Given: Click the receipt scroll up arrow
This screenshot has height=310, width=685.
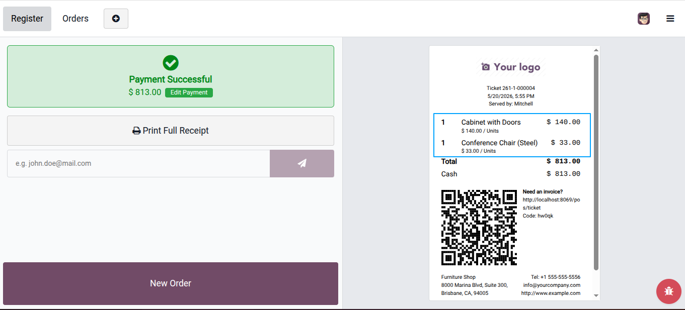Looking at the screenshot, I should (596, 50).
